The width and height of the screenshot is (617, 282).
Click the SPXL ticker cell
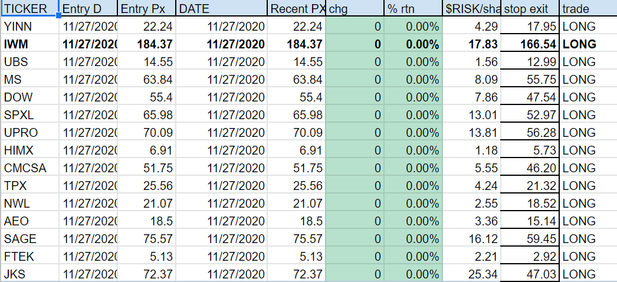[30, 115]
